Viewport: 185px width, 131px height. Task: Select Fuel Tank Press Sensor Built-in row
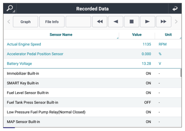(92, 102)
